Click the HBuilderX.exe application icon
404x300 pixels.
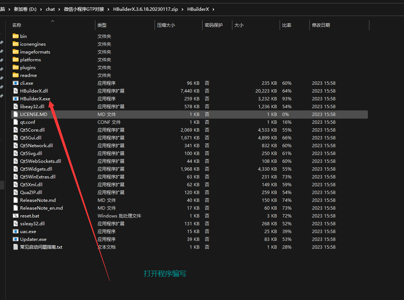click(x=15, y=99)
